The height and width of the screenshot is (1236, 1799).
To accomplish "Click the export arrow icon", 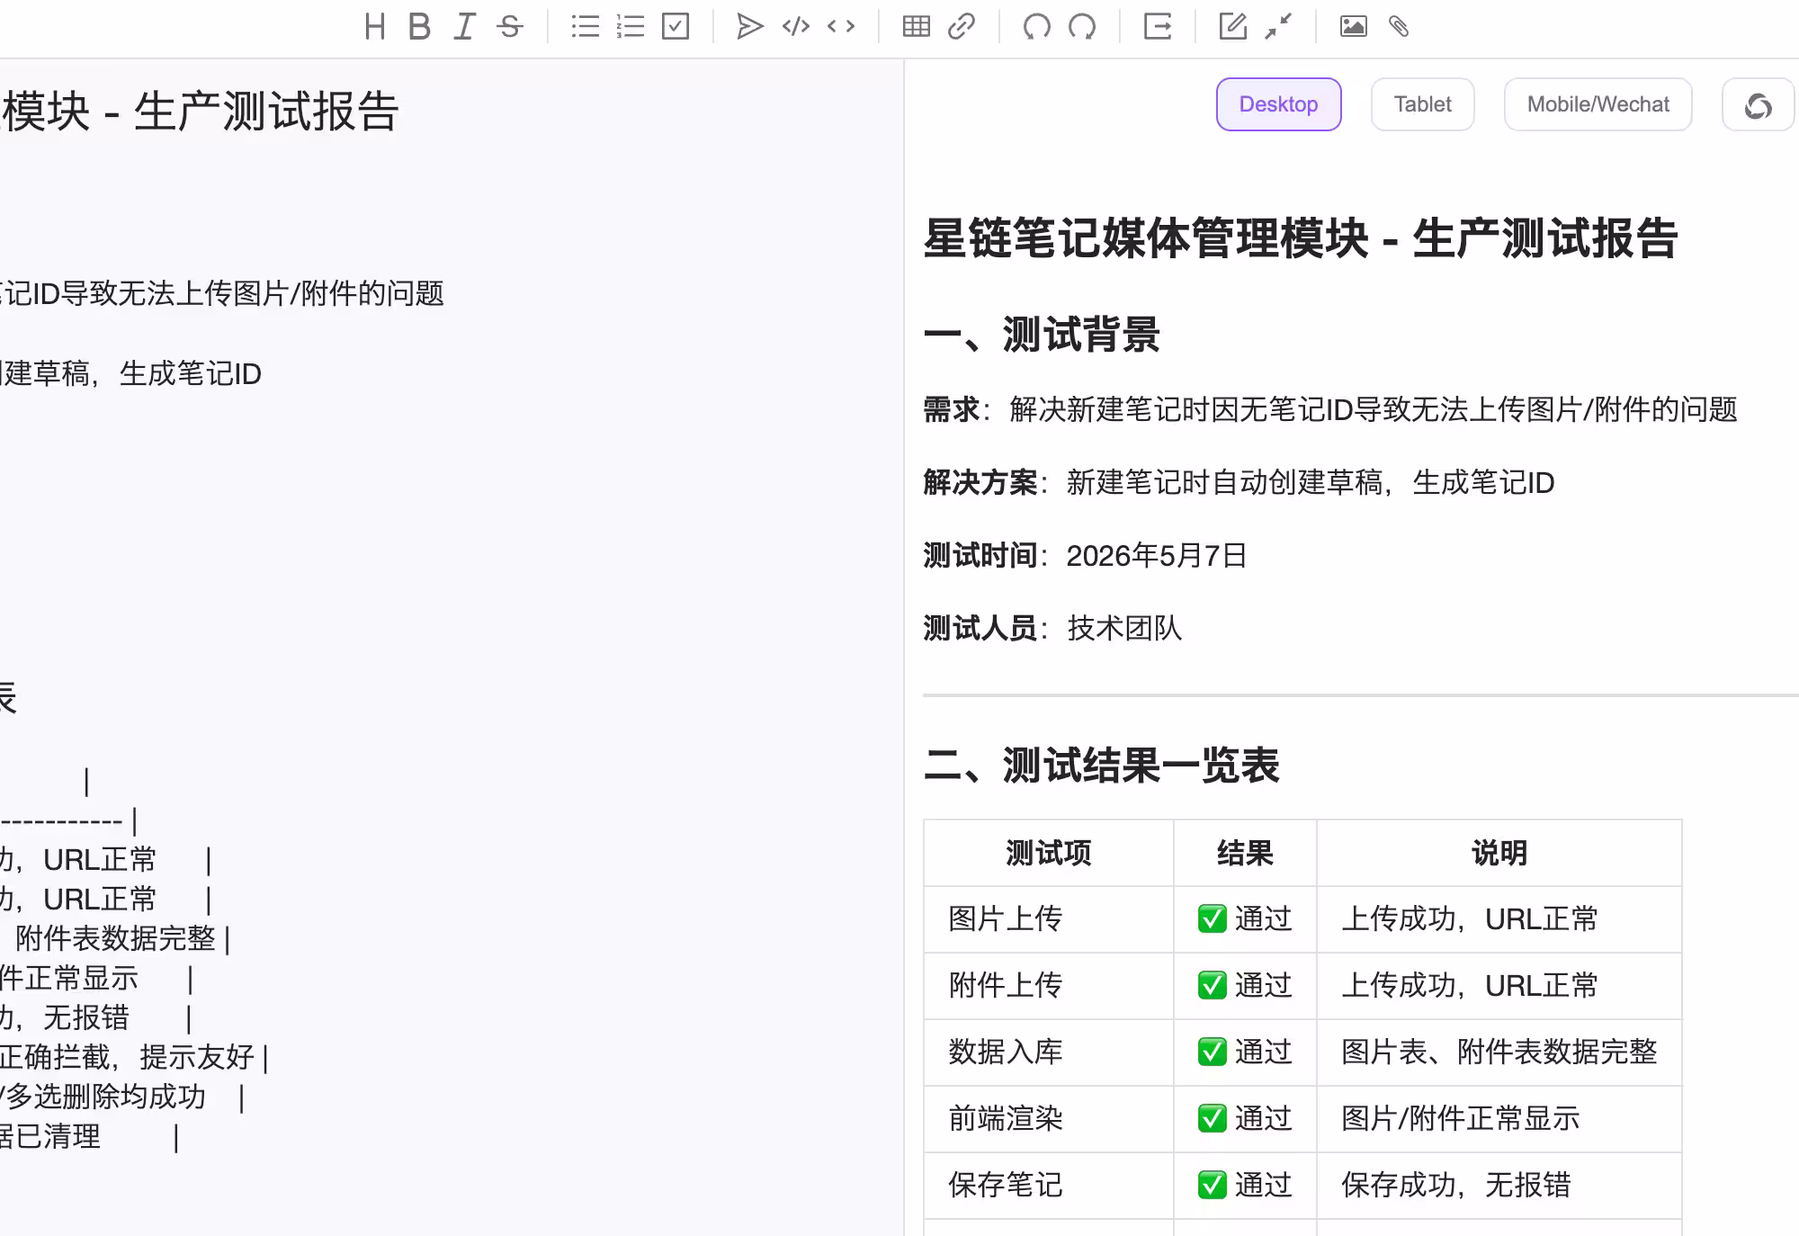I will 1158,27.
